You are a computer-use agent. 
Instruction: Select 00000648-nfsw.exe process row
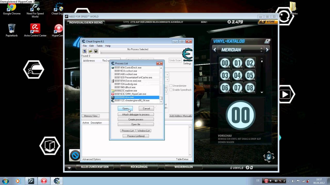tap(135, 97)
